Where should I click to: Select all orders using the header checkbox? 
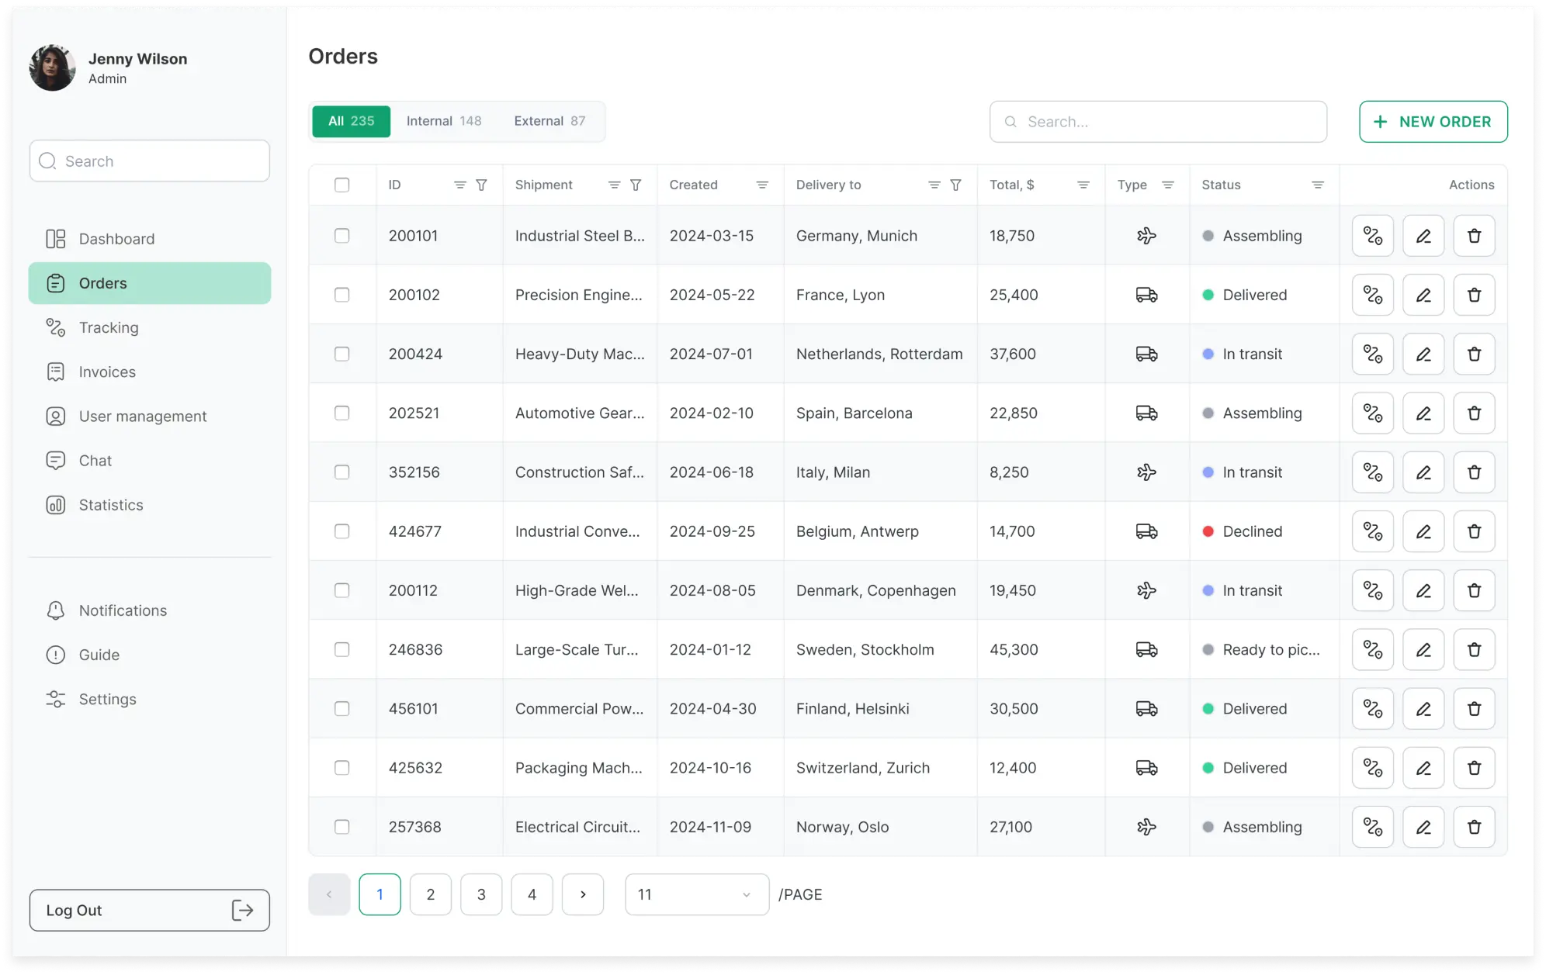pyautogui.click(x=341, y=185)
